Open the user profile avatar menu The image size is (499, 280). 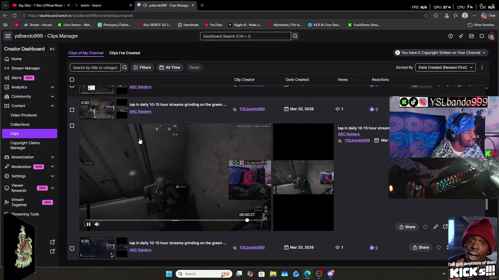(x=491, y=36)
